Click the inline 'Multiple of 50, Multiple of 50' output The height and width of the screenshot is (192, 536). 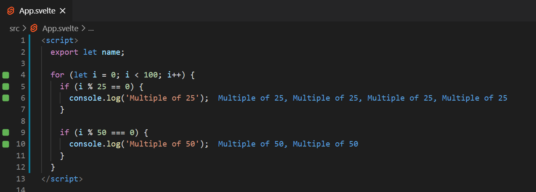click(288, 144)
